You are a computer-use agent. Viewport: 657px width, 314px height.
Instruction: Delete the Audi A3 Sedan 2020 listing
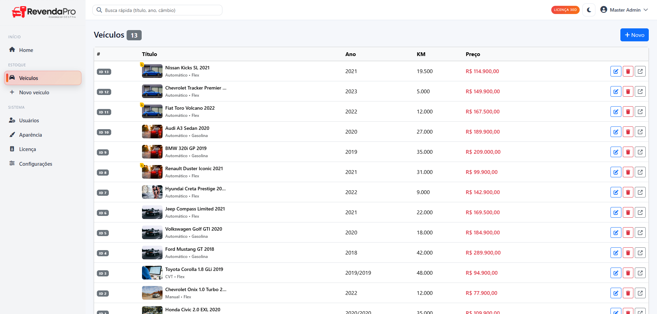click(x=628, y=132)
